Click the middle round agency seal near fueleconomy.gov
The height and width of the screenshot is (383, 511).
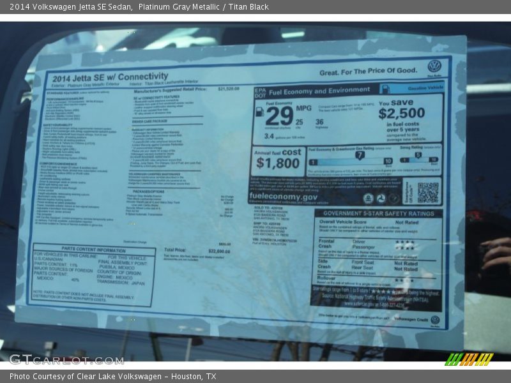(x=381, y=199)
